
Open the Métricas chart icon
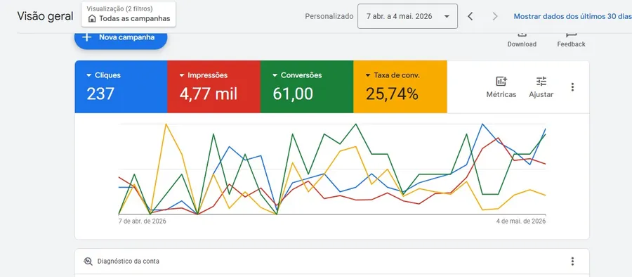tap(501, 82)
